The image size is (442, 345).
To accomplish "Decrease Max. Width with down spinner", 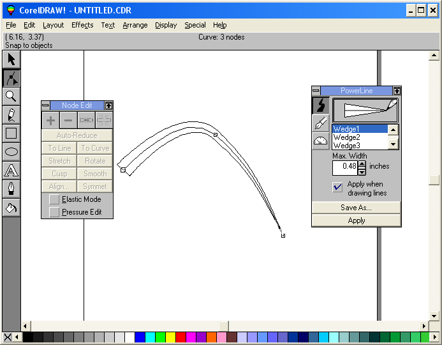I will [362, 172].
